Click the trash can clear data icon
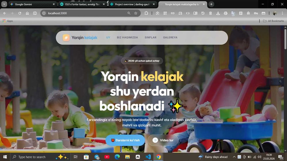Screen dimensions: 287x161 [x=210, y=13]
